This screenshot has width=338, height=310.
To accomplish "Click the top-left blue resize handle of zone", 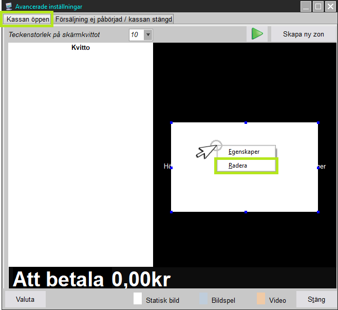I will (171, 123).
